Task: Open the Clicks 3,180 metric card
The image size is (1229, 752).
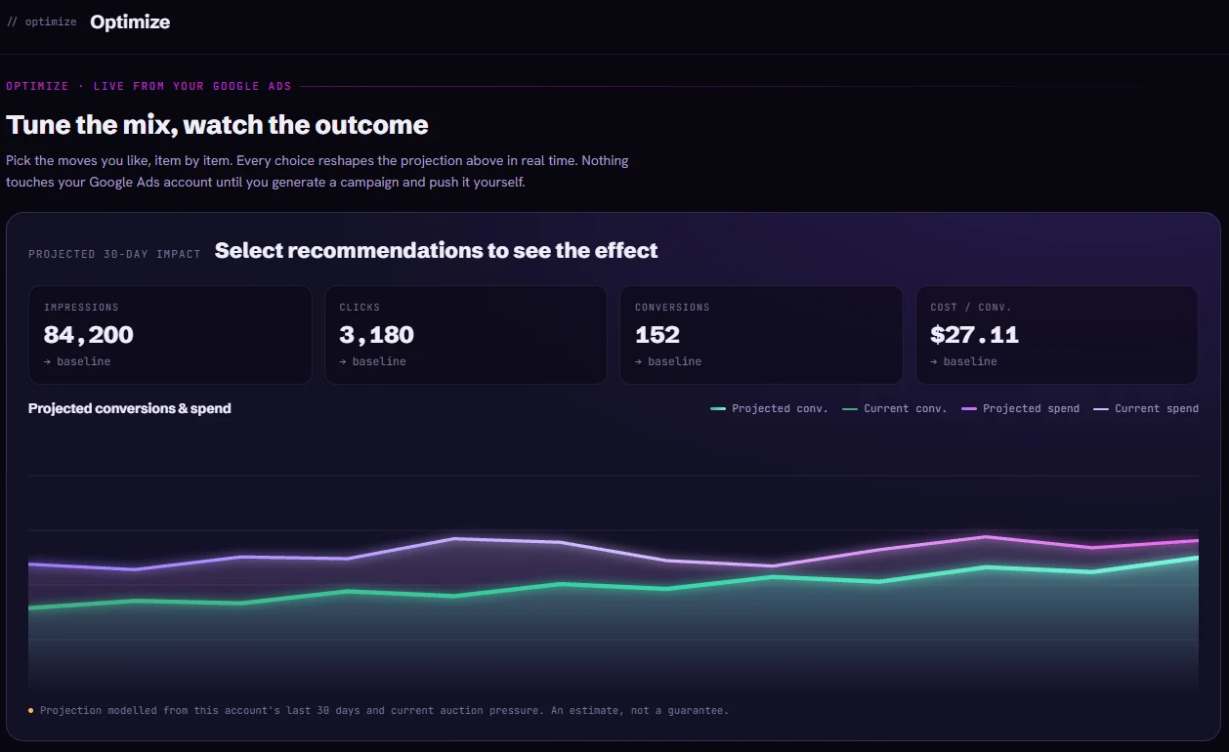Action: point(466,335)
